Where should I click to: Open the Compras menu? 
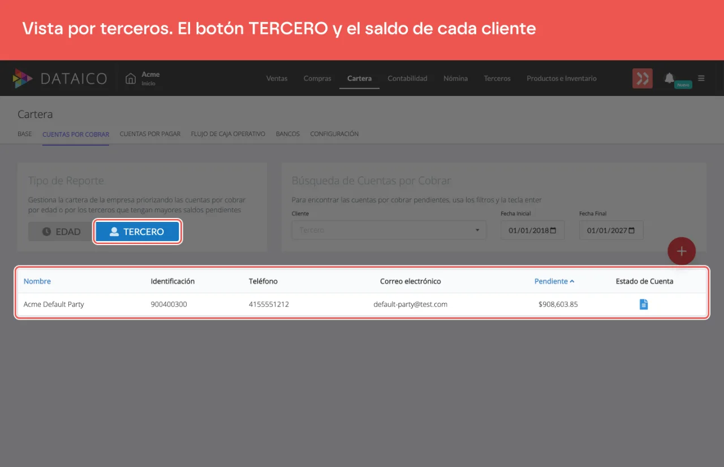tap(317, 78)
